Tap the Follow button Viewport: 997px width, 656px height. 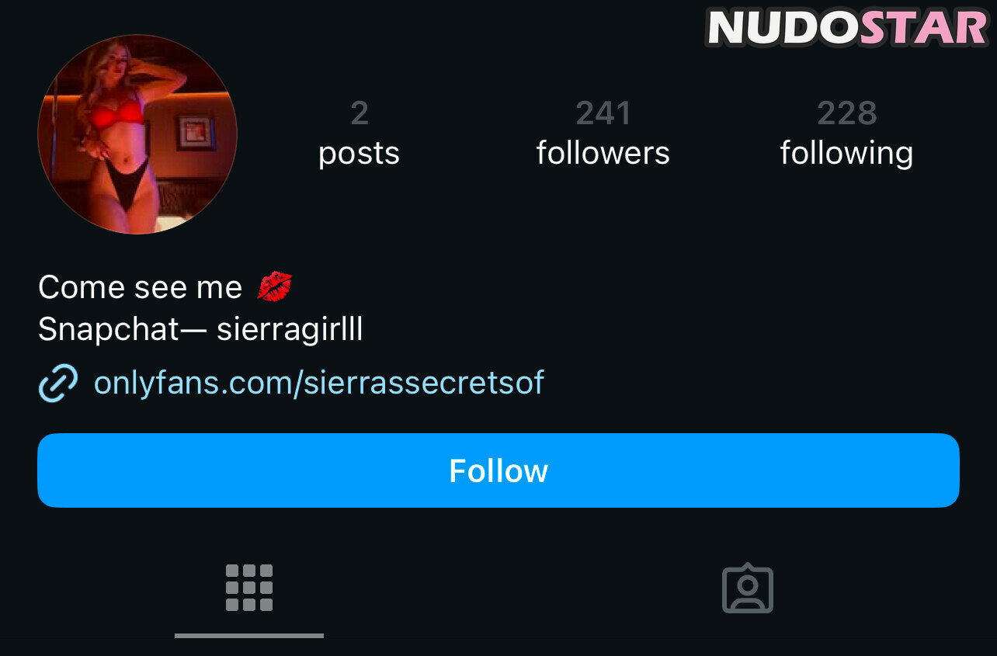point(498,470)
